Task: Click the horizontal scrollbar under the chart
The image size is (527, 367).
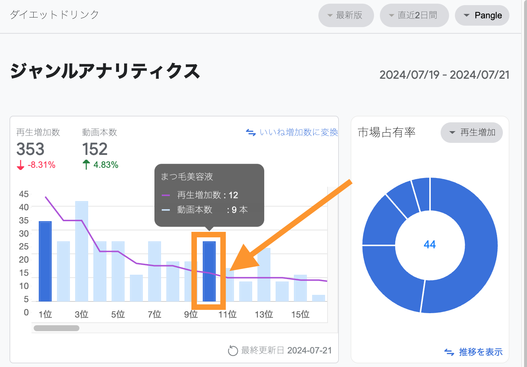Action: click(x=56, y=328)
